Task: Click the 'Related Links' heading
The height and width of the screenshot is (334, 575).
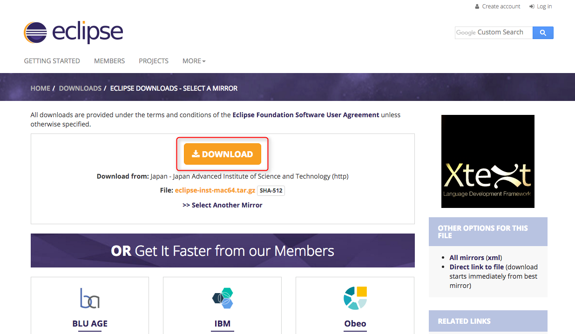Action: pyautogui.click(x=488, y=321)
